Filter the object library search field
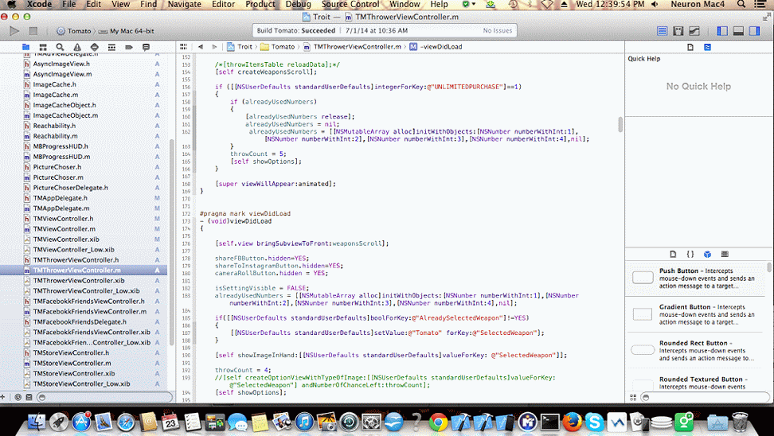This screenshot has width=774, height=436. pos(705,397)
